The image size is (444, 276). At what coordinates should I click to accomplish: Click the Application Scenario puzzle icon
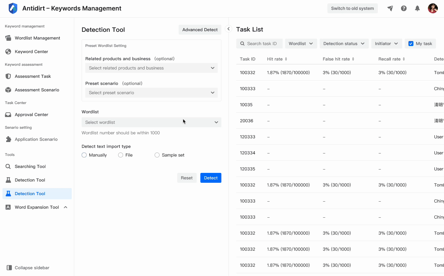(8, 139)
